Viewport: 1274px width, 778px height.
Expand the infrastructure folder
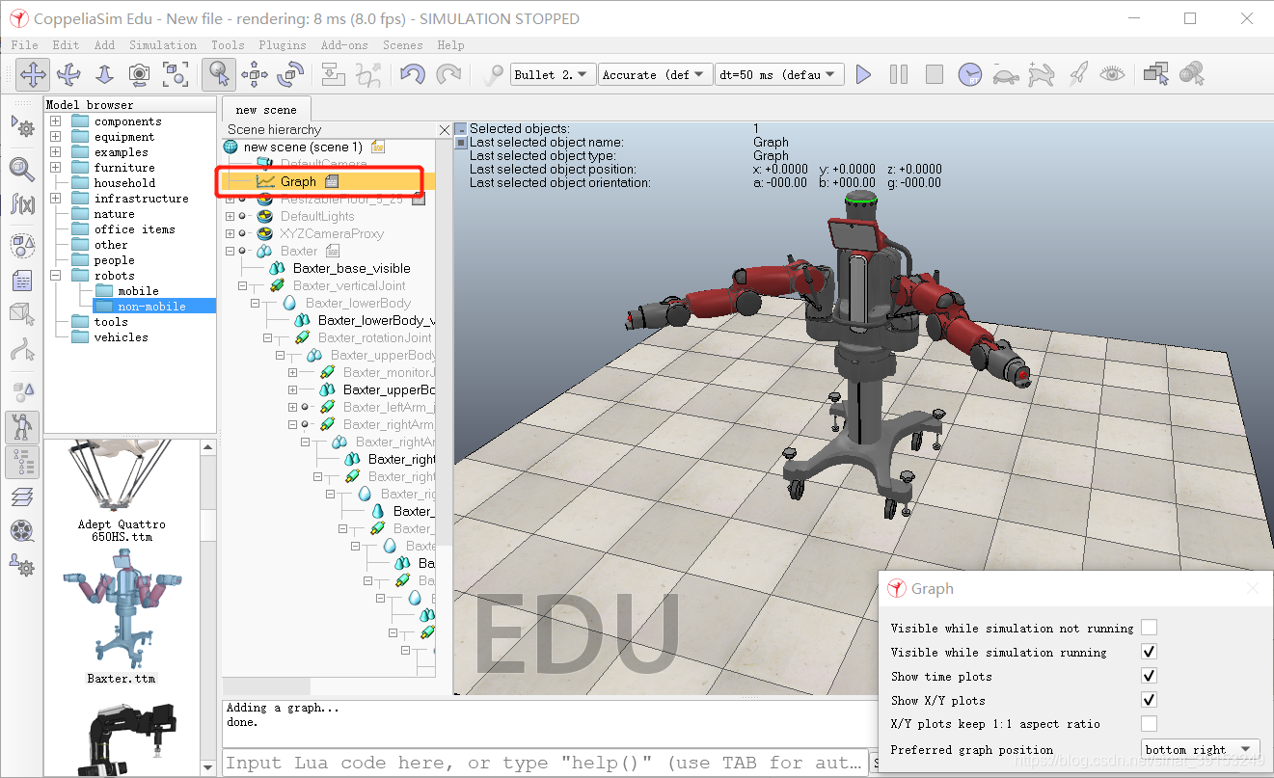(56, 199)
